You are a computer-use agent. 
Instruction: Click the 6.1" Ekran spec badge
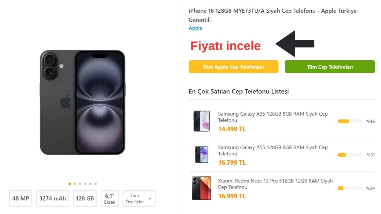click(110, 199)
